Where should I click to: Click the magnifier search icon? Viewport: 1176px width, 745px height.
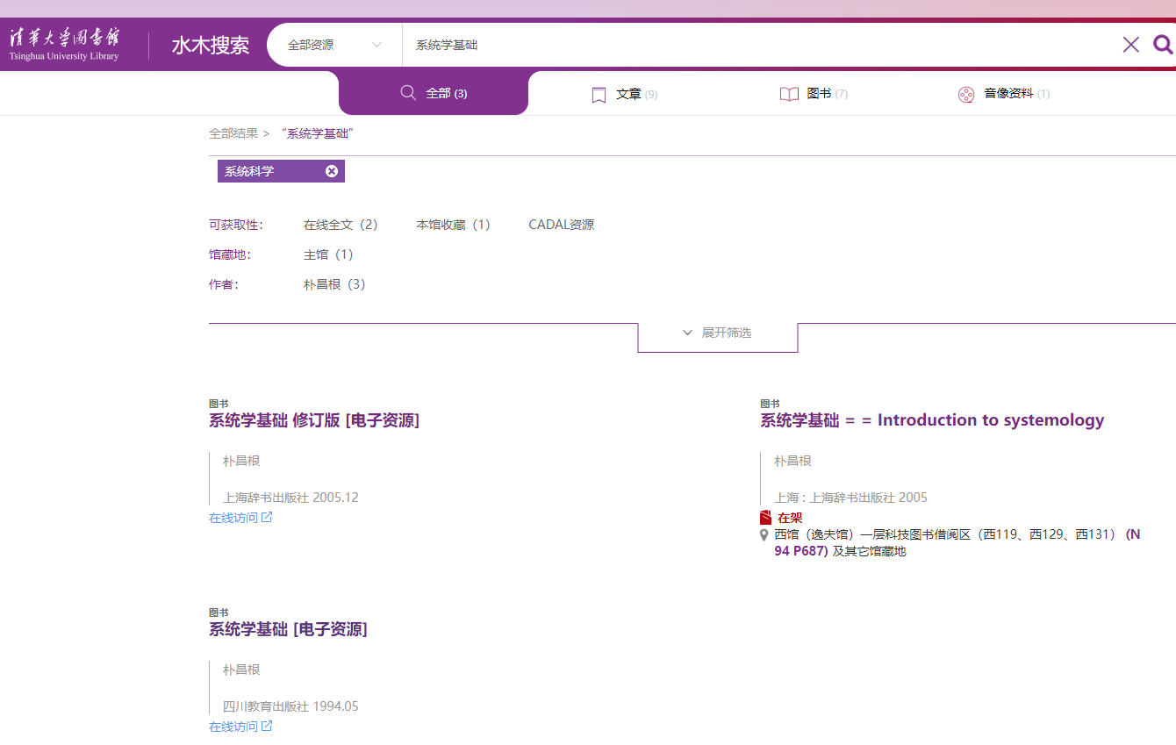(1162, 45)
